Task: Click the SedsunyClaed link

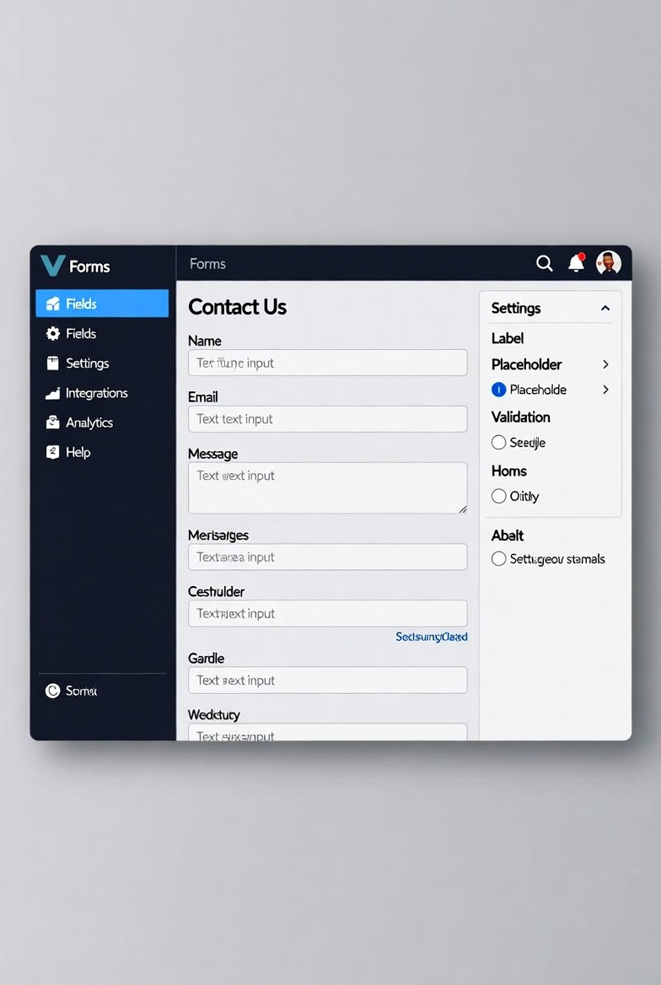Action: tap(431, 637)
